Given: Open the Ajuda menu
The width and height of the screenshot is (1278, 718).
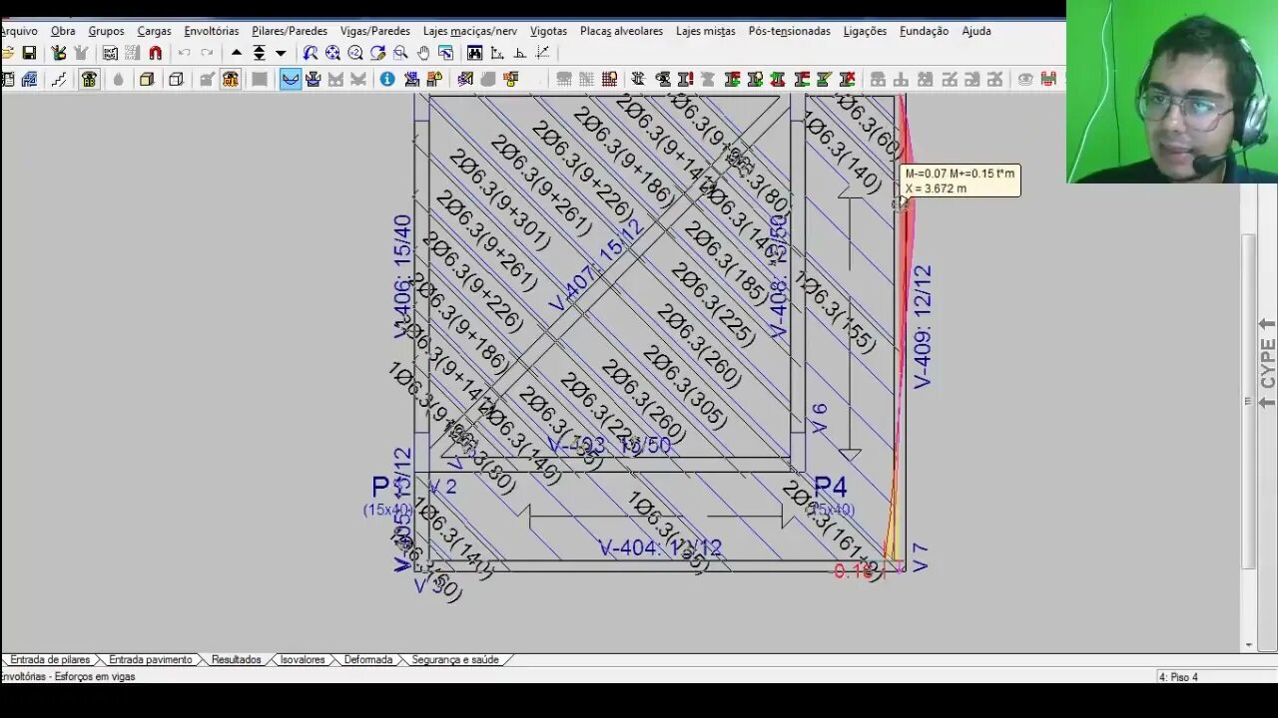Looking at the screenshot, I should coord(976,31).
